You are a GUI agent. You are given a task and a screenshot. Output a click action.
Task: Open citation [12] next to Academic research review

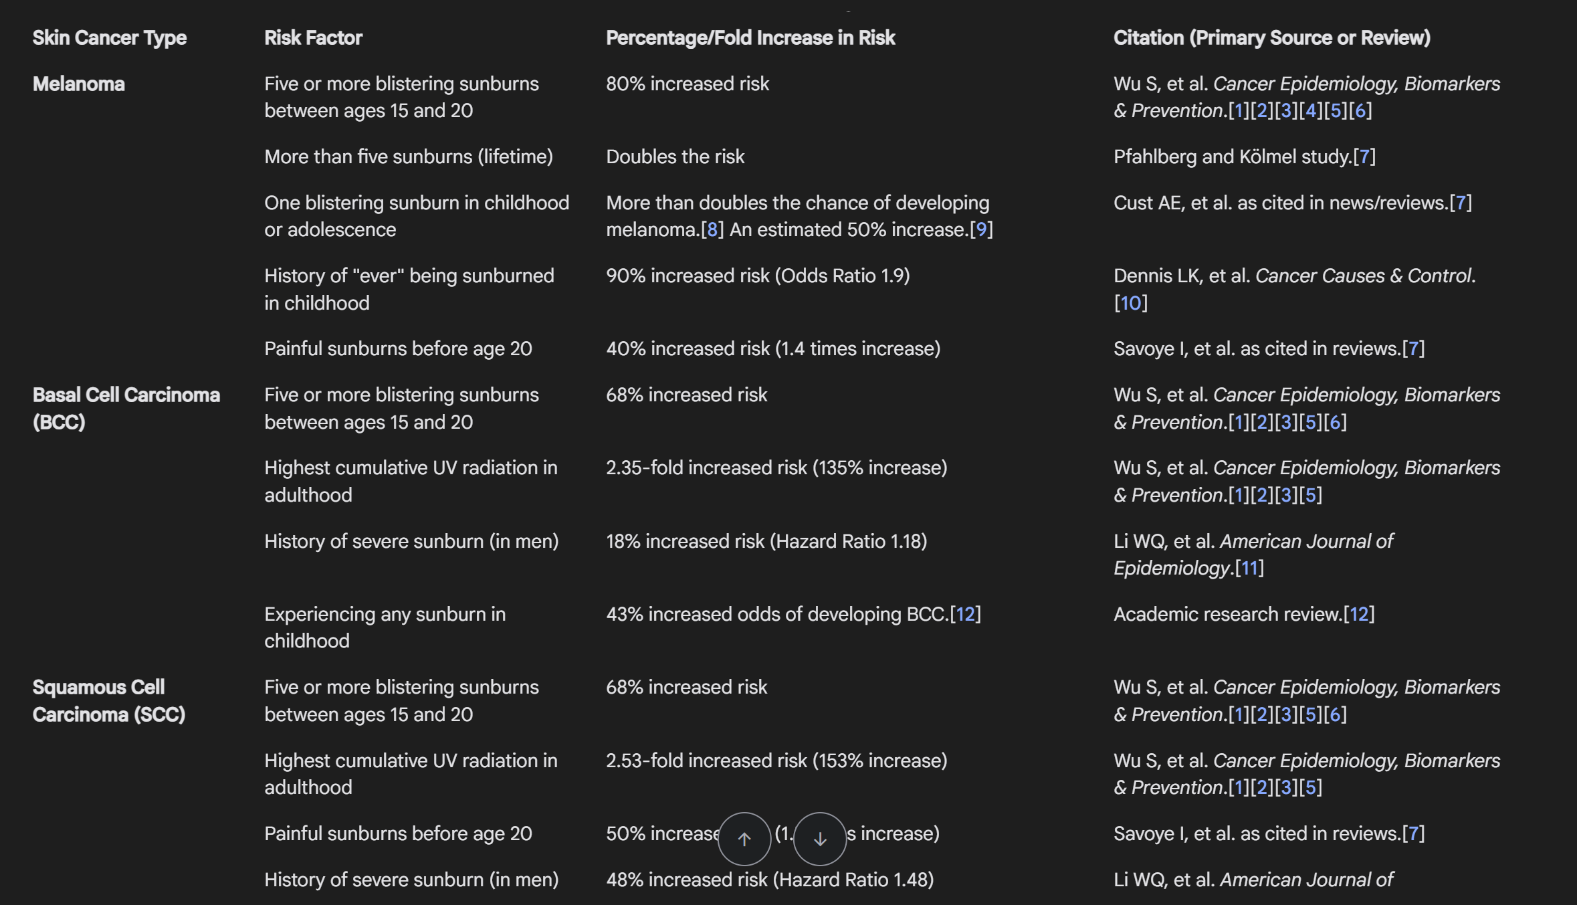tap(1359, 614)
